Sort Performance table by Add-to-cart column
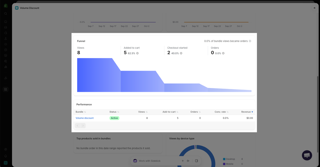 170,112
